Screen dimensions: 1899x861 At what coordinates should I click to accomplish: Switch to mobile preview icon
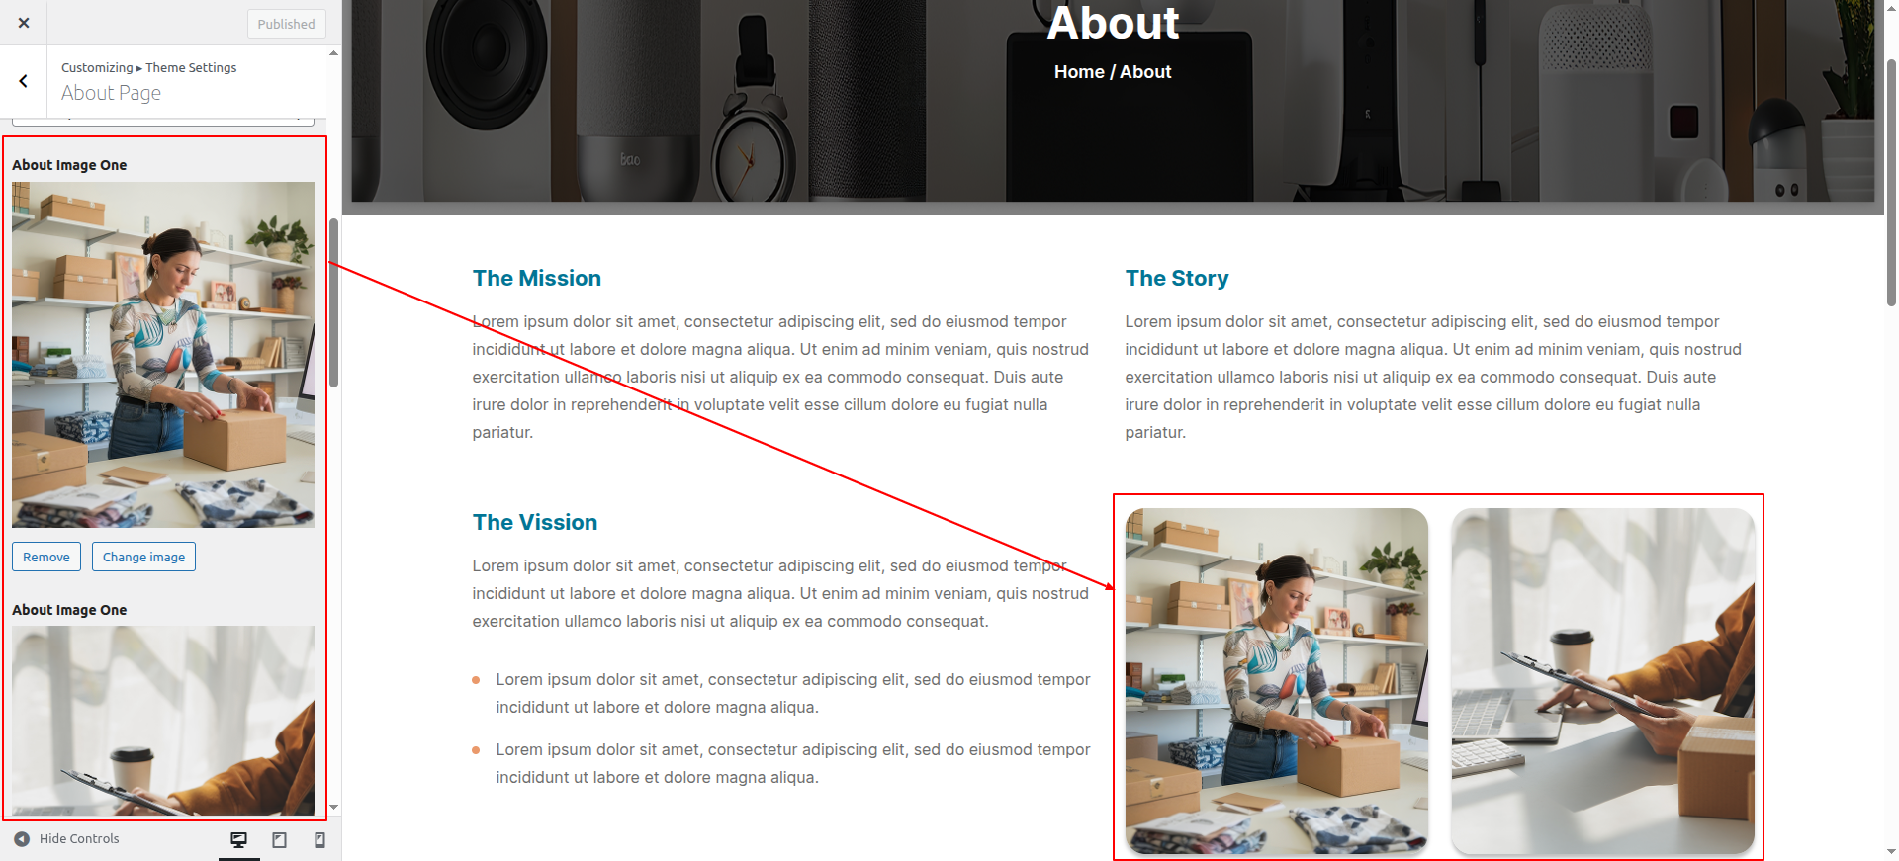coord(319,840)
